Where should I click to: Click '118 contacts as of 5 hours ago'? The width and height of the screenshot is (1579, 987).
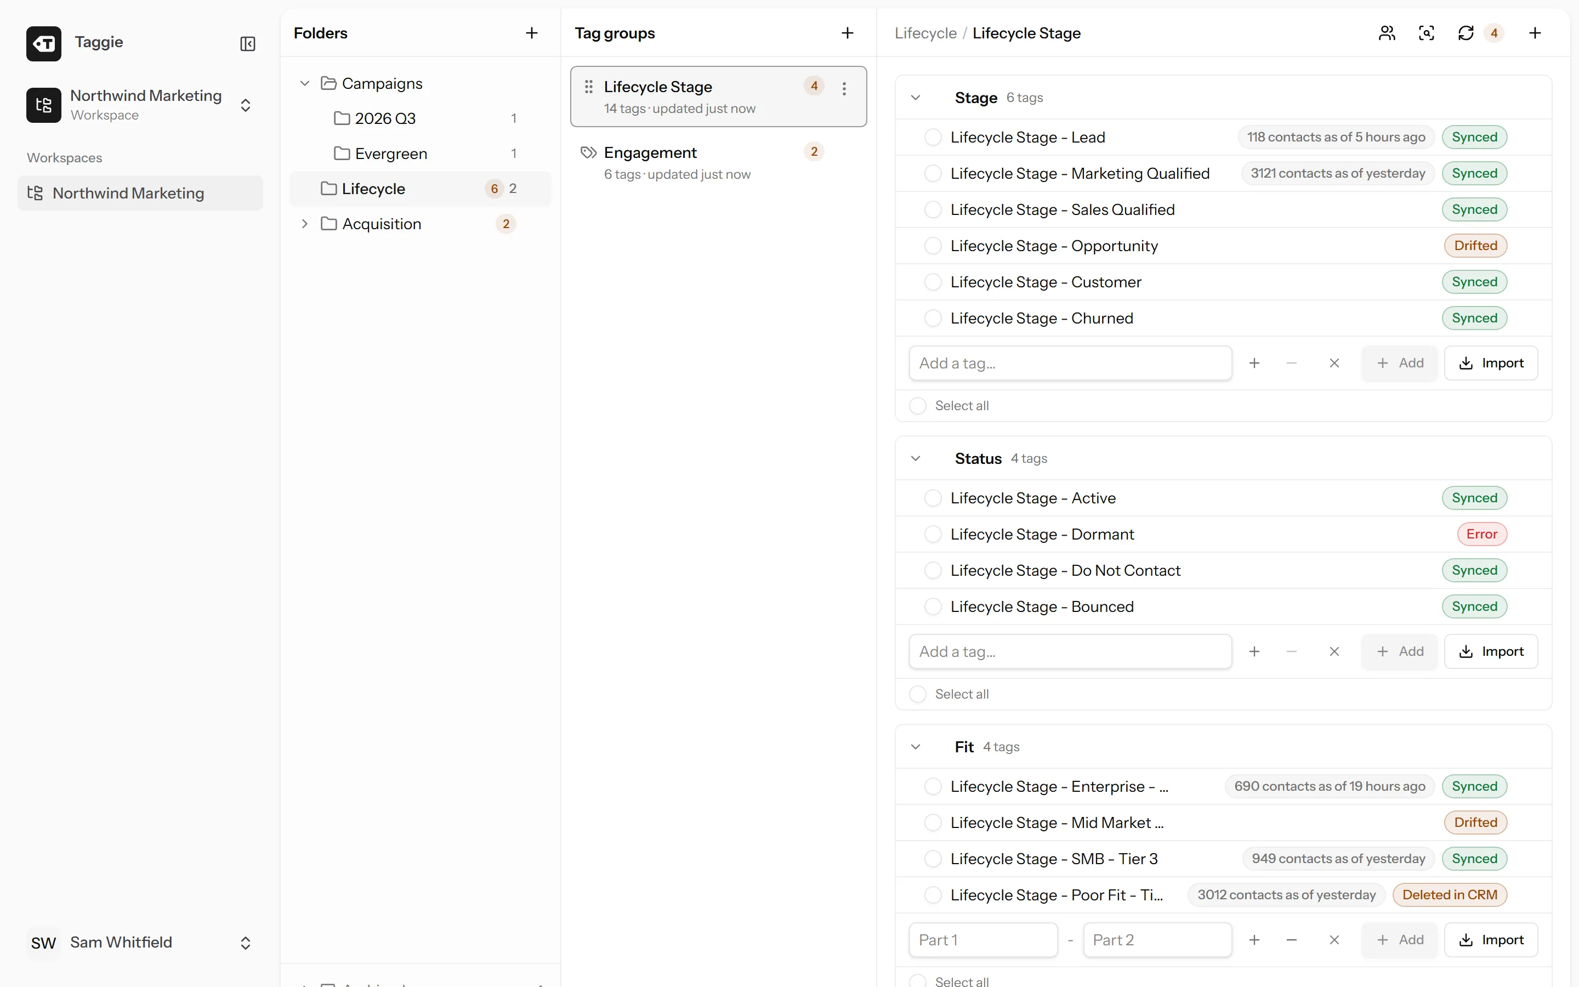[1336, 137]
